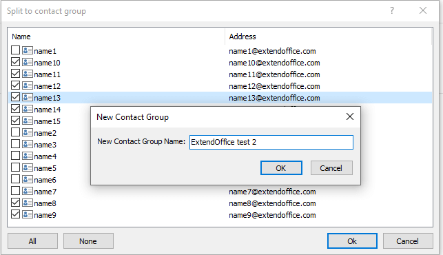Close the Split to contact group window
The width and height of the screenshot is (443, 255).
coord(423,11)
